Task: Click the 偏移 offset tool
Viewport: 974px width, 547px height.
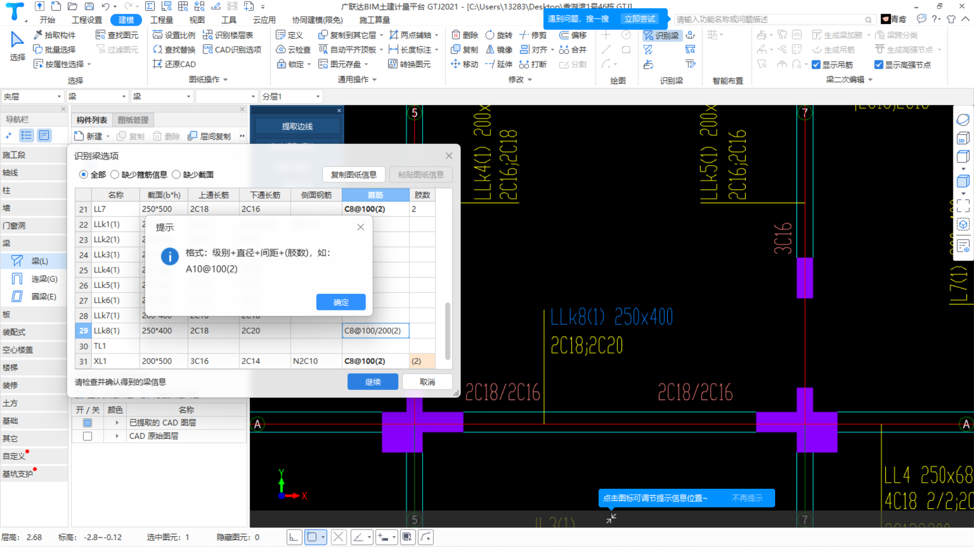Action: click(573, 35)
